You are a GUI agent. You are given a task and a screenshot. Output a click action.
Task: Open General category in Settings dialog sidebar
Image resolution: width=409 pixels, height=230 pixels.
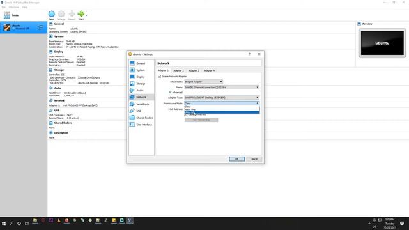141,63
